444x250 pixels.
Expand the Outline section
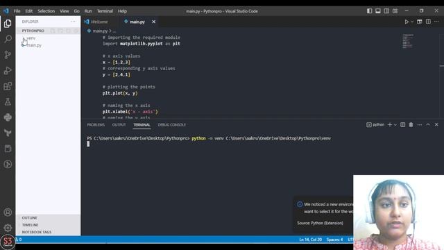(29, 217)
